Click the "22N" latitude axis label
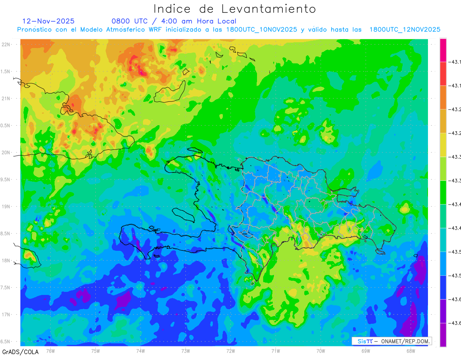 pos(7,44)
